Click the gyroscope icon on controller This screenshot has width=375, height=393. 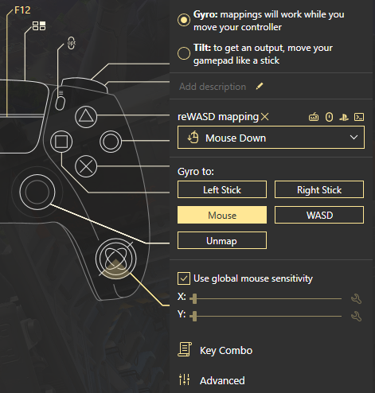[116, 259]
